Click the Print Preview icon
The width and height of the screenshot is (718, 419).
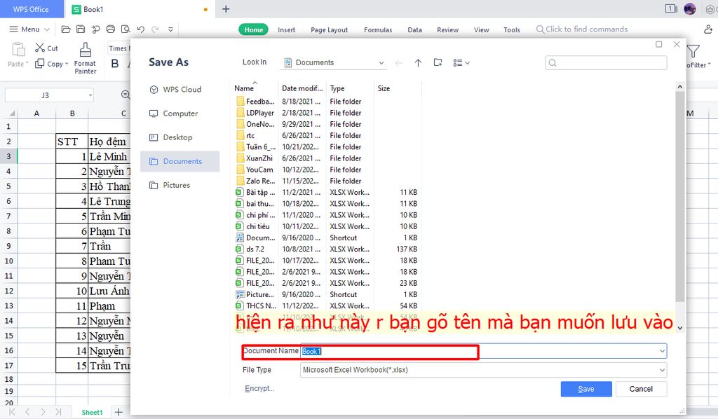tap(126, 29)
